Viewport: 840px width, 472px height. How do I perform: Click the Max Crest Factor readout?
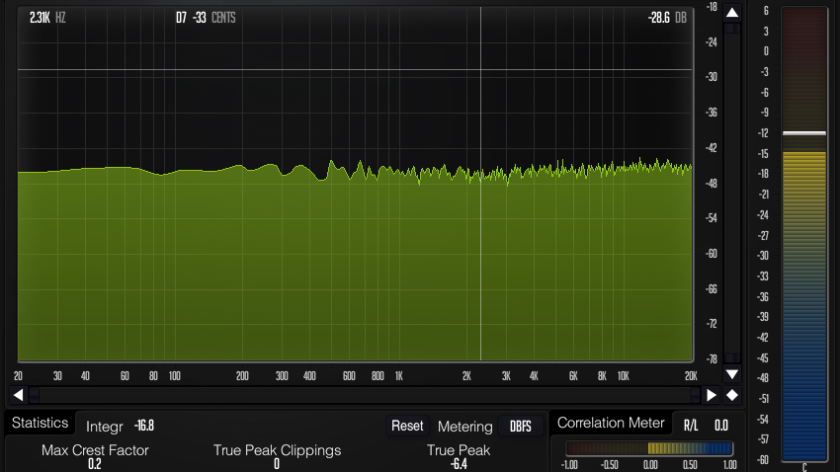click(x=95, y=464)
